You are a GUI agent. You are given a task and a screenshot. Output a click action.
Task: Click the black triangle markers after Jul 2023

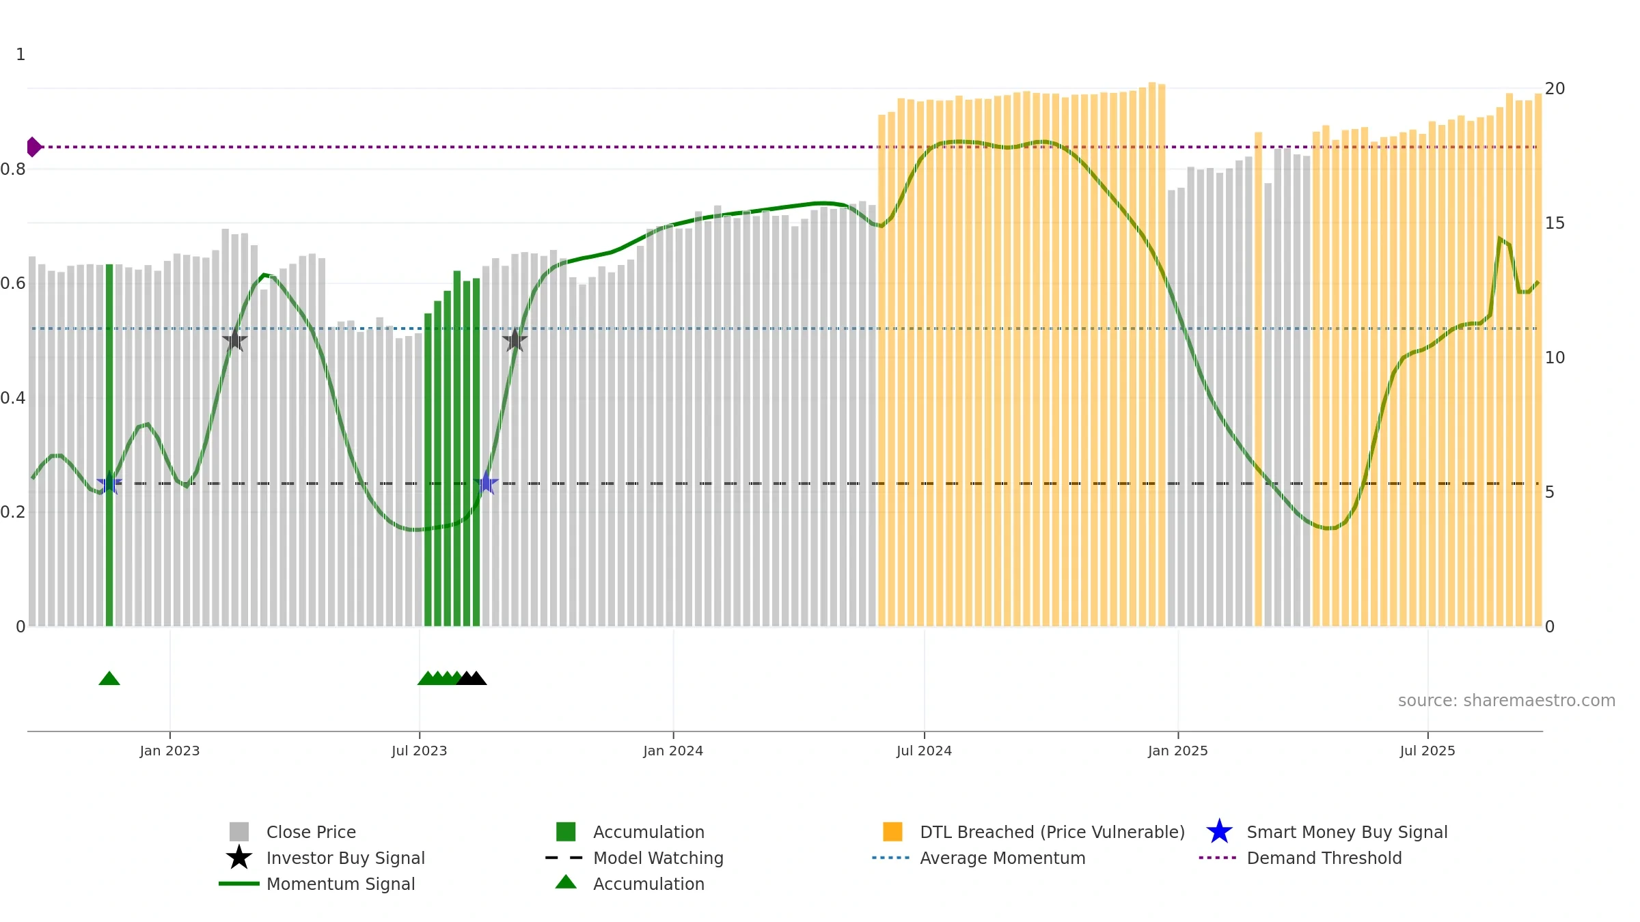point(471,678)
